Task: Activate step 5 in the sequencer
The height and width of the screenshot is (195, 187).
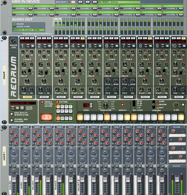Action: pos(107,117)
